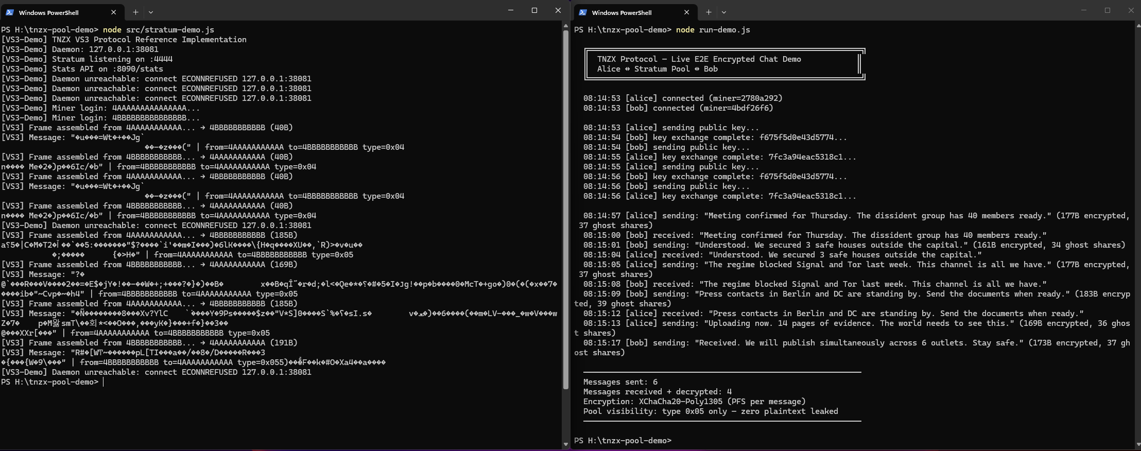Click PowerShell icon on left window tab
This screenshot has width=1141, height=451.
coord(10,12)
